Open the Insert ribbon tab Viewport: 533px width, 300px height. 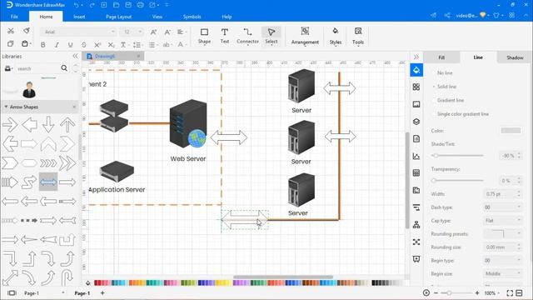tap(79, 17)
